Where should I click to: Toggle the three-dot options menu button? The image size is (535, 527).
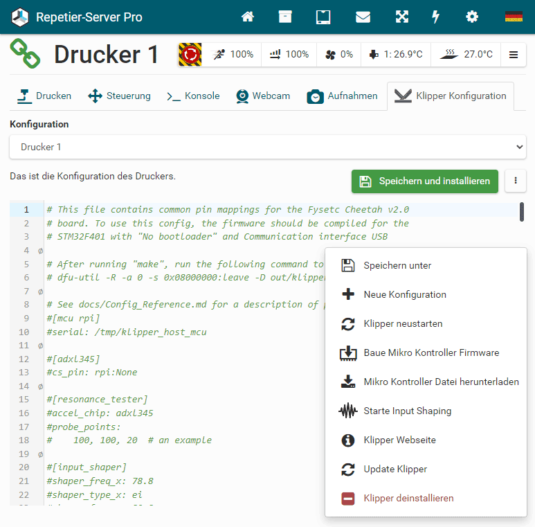[x=516, y=181]
